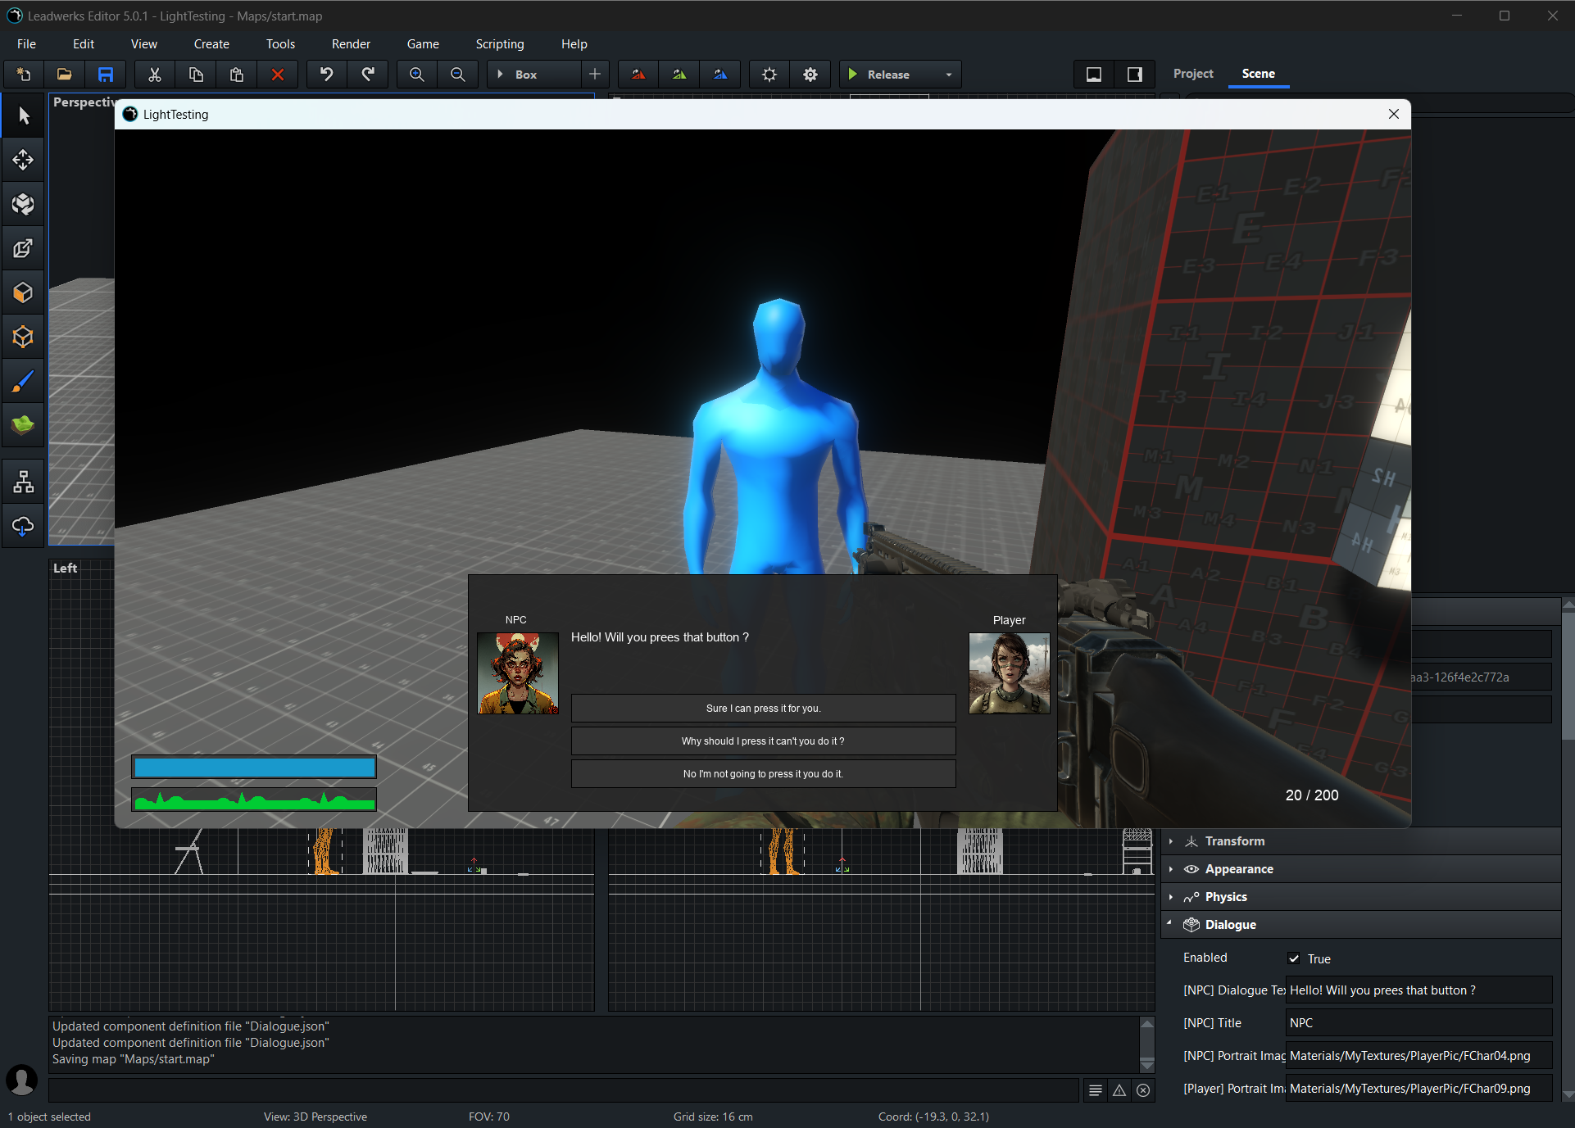This screenshot has height=1128, width=1575.
Task: Expand the Transform section
Action: (1235, 841)
